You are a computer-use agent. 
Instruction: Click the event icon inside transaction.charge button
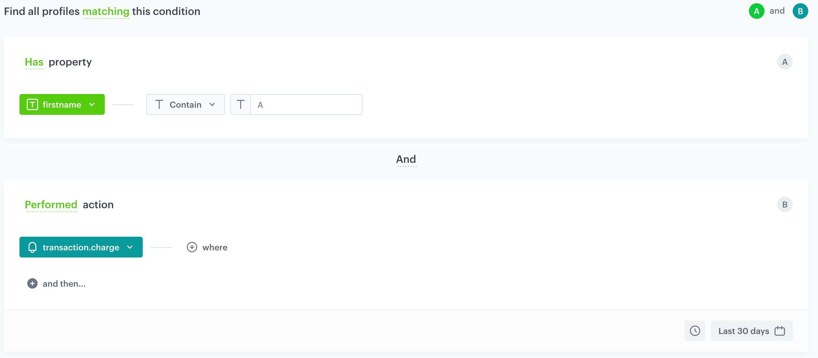32,247
